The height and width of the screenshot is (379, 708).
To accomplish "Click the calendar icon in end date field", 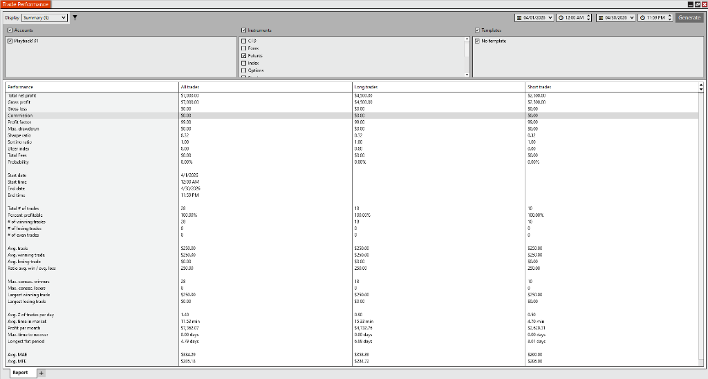I will point(601,18).
